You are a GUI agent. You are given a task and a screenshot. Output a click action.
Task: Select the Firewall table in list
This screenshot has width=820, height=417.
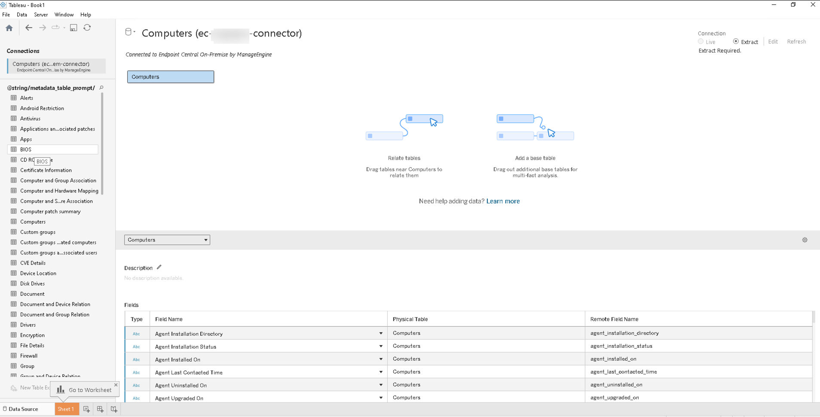coord(29,356)
